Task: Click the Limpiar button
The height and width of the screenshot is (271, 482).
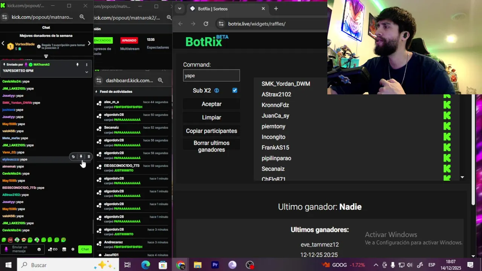Action: (211, 117)
